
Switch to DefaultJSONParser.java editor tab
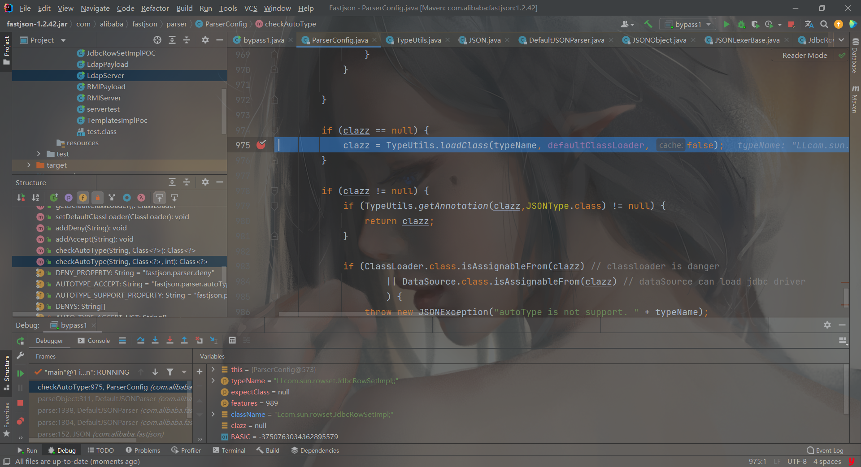566,40
